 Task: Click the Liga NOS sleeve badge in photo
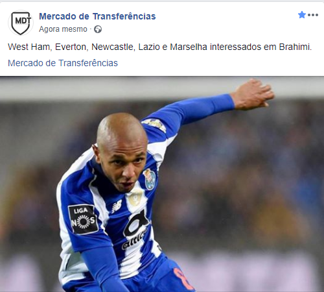(x=83, y=219)
